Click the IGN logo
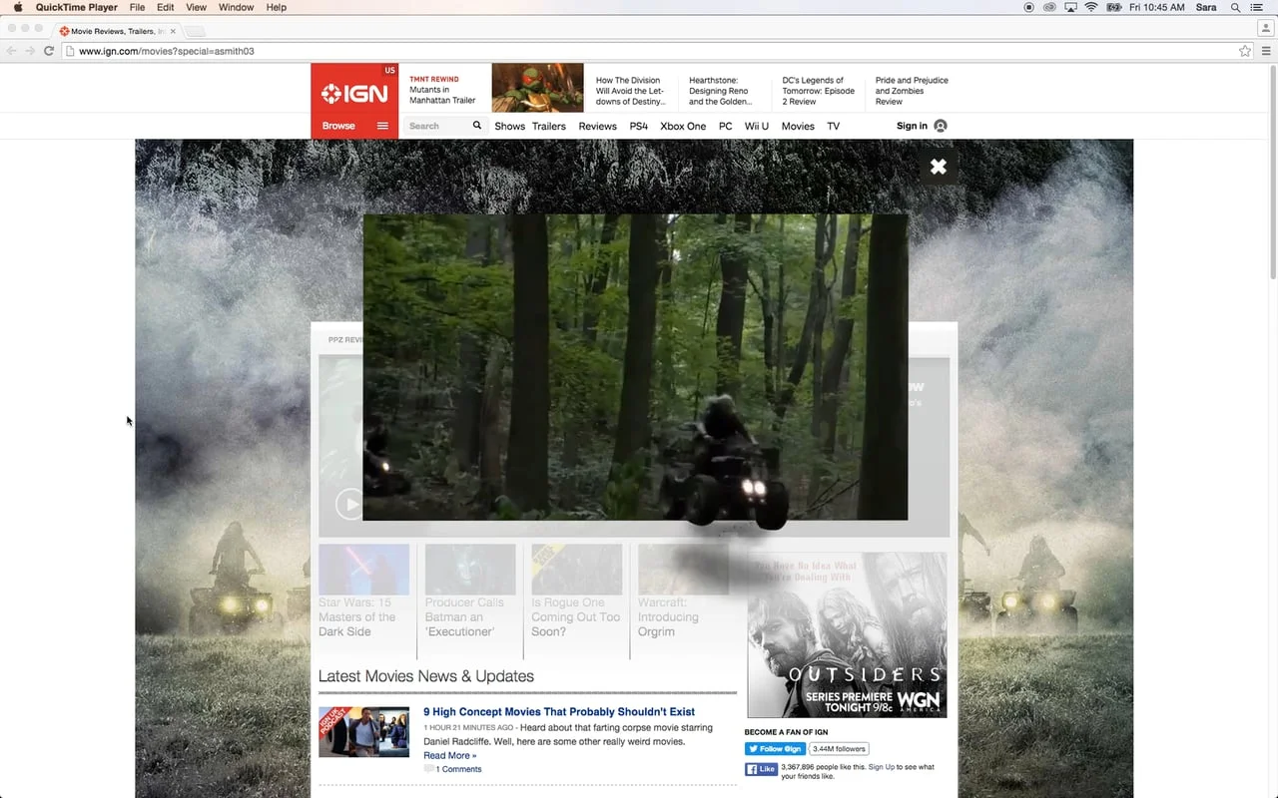The height and width of the screenshot is (798, 1278). tap(354, 94)
